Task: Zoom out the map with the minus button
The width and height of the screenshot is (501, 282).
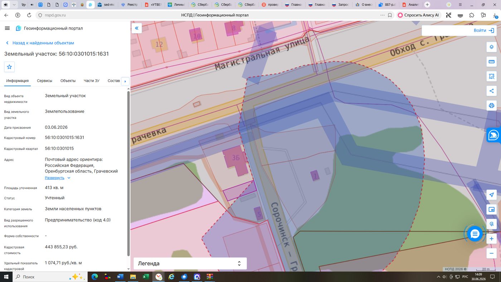Action: [492, 253]
